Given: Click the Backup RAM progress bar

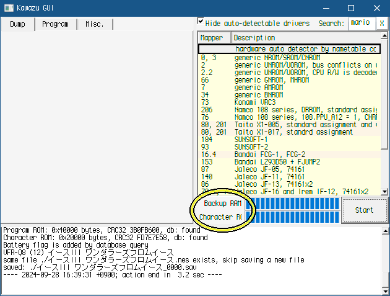Looking at the screenshot, I should coord(297,204).
